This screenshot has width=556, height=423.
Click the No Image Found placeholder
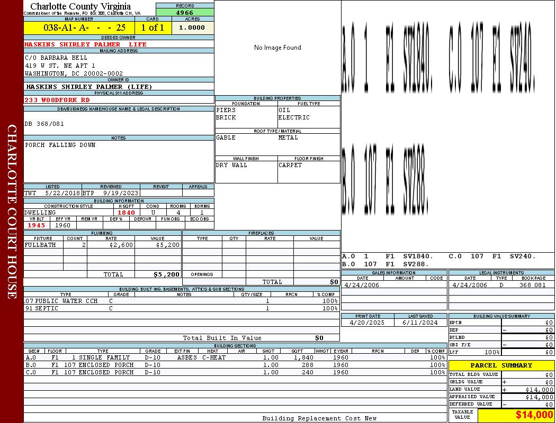[x=277, y=48]
